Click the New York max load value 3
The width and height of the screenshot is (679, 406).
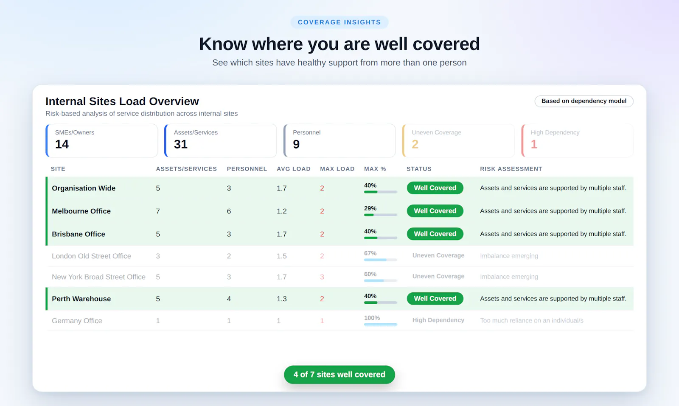(322, 277)
